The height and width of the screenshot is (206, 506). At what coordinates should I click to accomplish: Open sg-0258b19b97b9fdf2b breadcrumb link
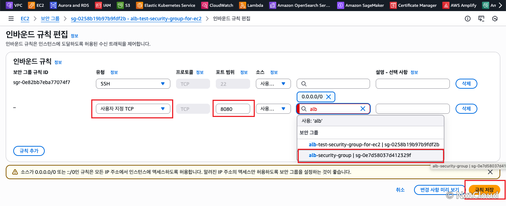[x=136, y=19]
